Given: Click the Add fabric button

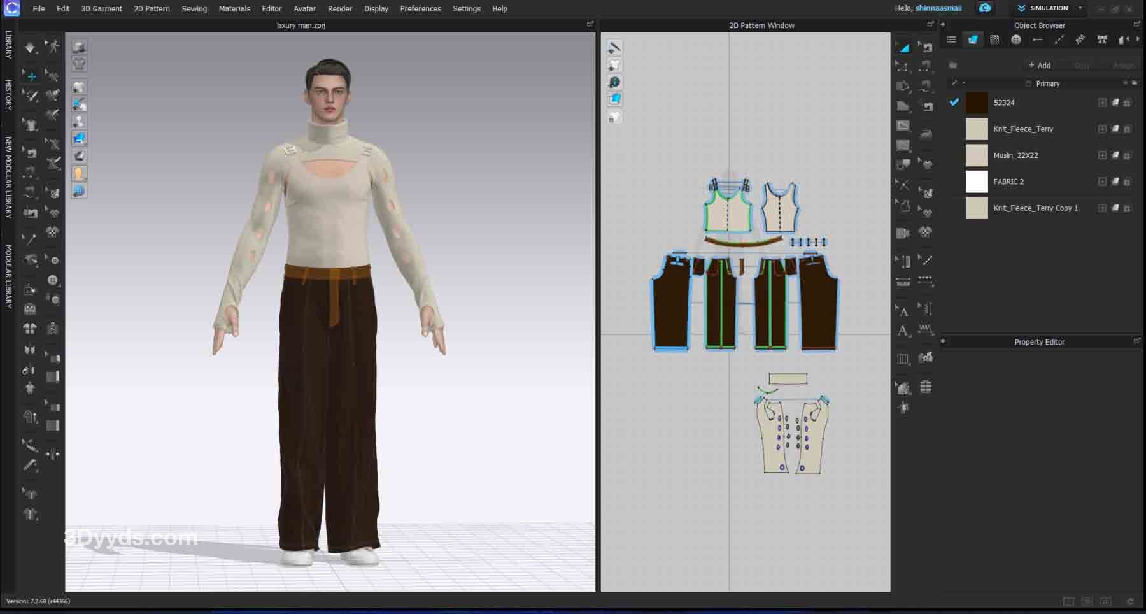Looking at the screenshot, I should (1039, 66).
